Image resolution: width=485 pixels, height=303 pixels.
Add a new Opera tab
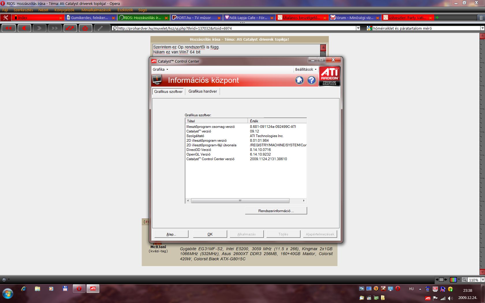point(437,18)
